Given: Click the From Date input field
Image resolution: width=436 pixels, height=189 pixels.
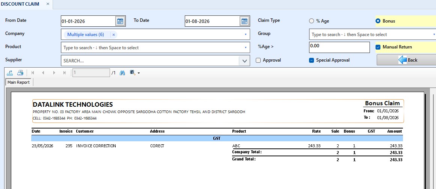Looking at the screenshot, I should [88, 21].
